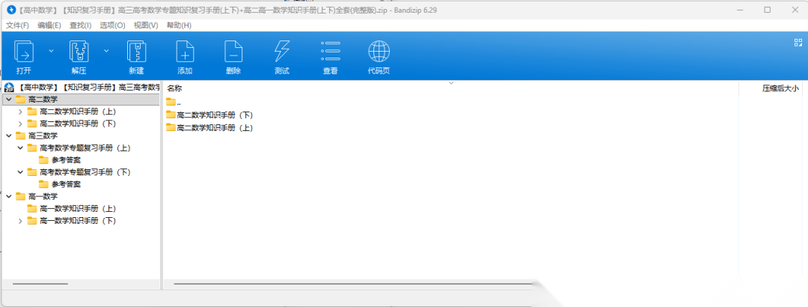Image resolution: width=808 pixels, height=307 pixels.
Task: Click the 新建 (New archive) toolbar icon
Action: pyautogui.click(x=136, y=52)
